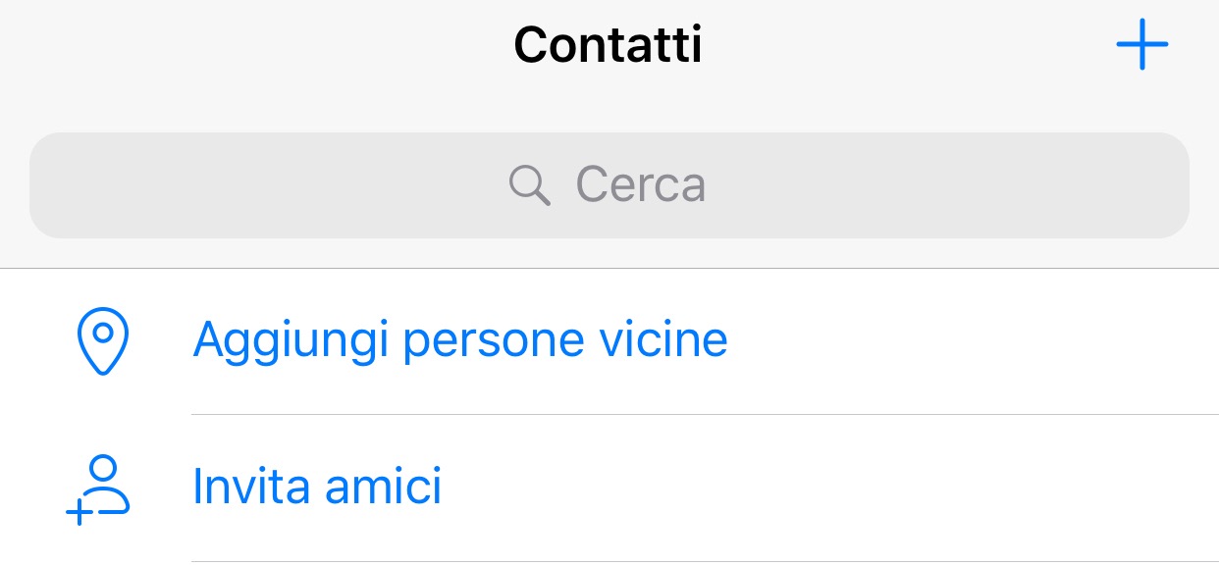Tap the Cerca placeholder text

pyautogui.click(x=640, y=184)
